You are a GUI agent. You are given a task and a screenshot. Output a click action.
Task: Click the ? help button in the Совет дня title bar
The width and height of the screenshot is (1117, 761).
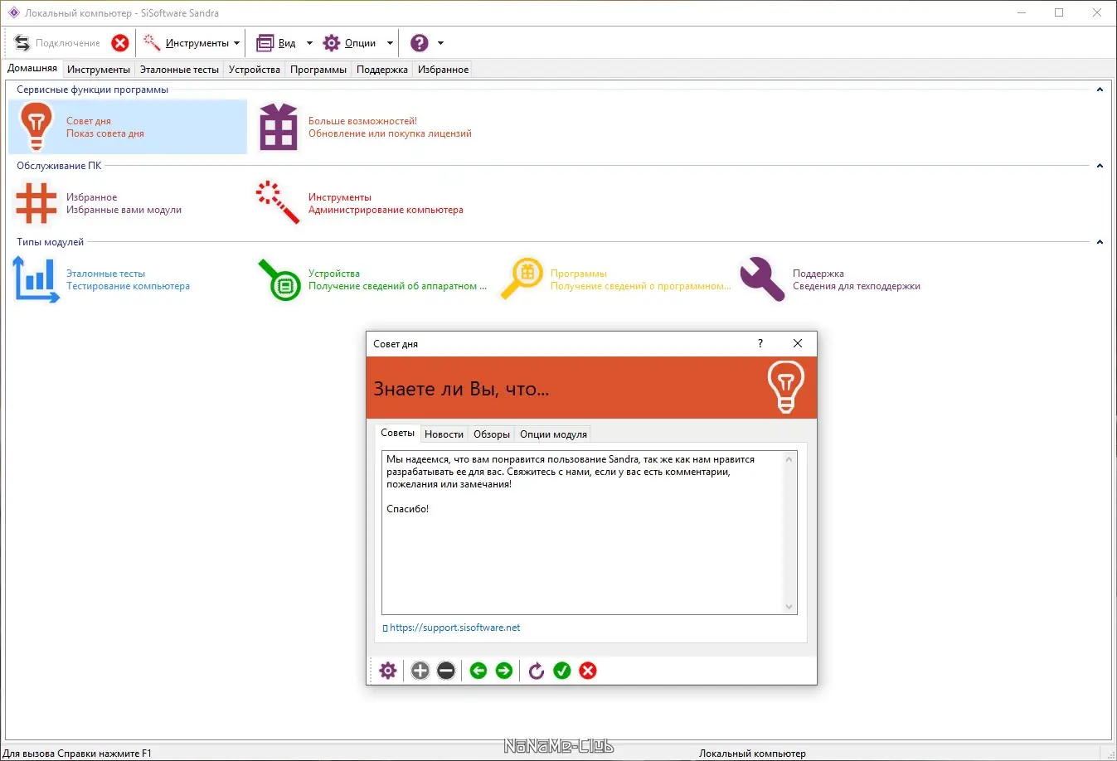click(760, 343)
